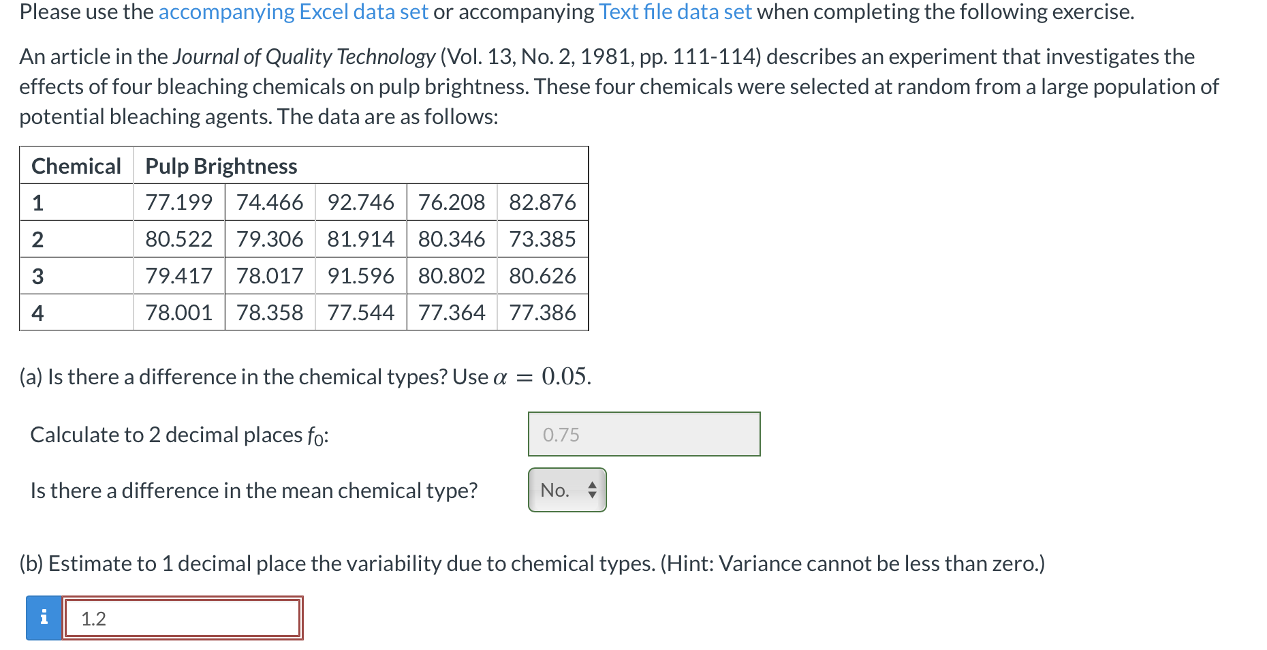Click the Journal of Quality Technology title text
Image resolution: width=1267 pixels, height=650 pixels.
[x=304, y=57]
